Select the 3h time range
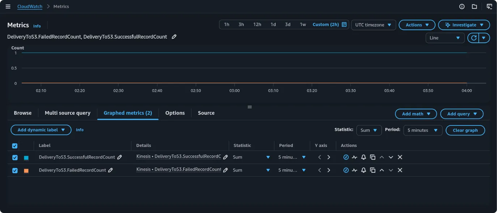 pos(241,25)
